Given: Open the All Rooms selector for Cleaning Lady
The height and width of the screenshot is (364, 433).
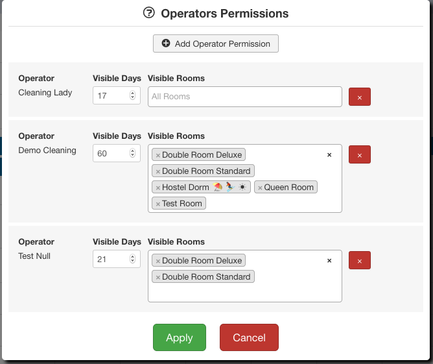Looking at the screenshot, I should pyautogui.click(x=244, y=97).
